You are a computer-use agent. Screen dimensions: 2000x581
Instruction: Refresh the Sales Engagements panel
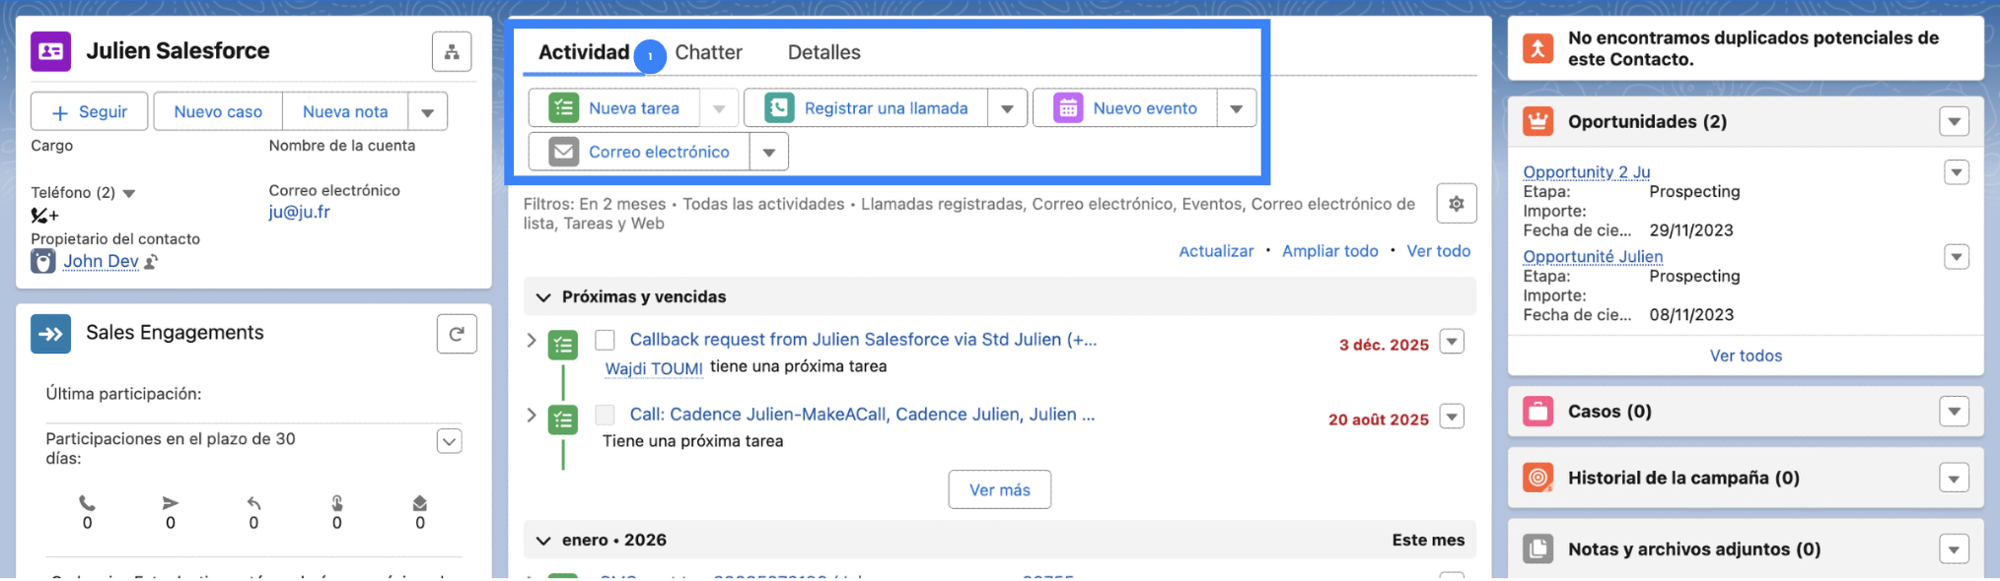tap(457, 334)
